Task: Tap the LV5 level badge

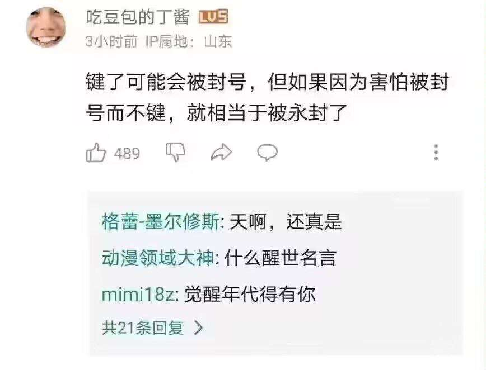Action: click(213, 17)
